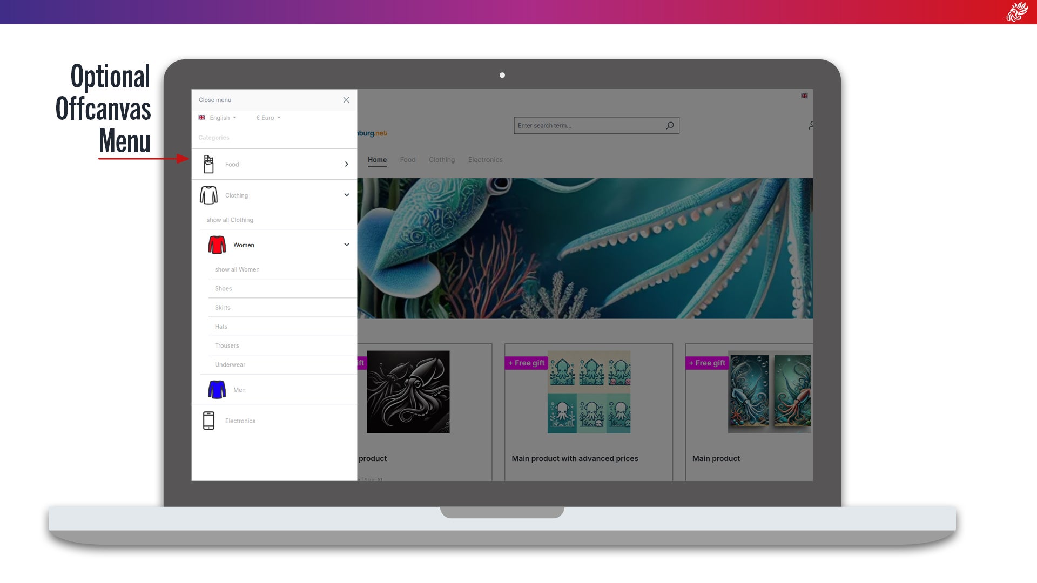Switch to the Home tab
Image resolution: width=1037 pixels, height=583 pixels.
[x=377, y=159]
